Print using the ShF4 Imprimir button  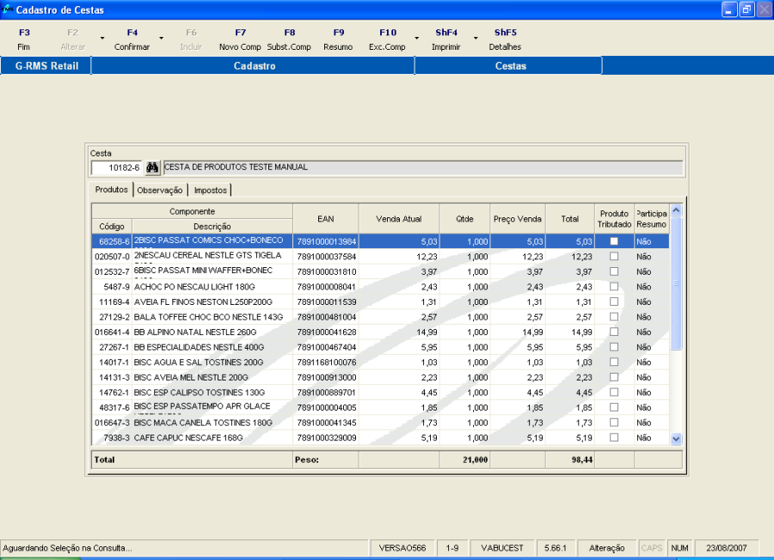(x=445, y=40)
